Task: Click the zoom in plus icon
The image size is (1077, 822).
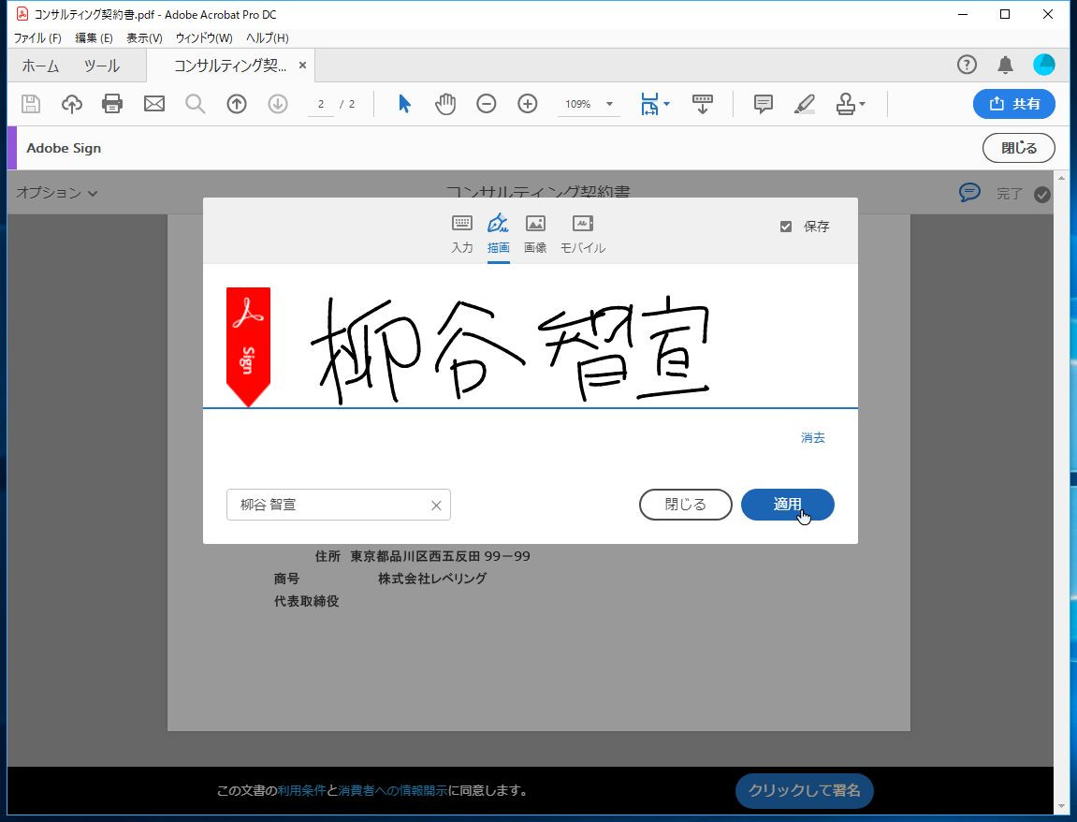Action: point(528,104)
